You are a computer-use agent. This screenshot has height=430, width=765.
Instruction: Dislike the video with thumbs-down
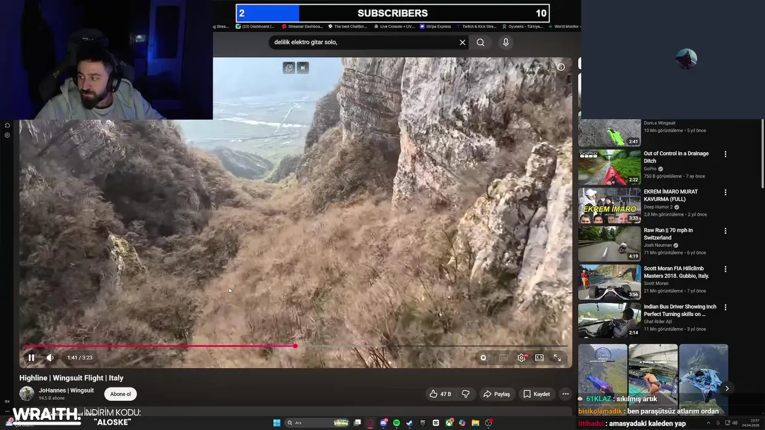[x=466, y=394]
